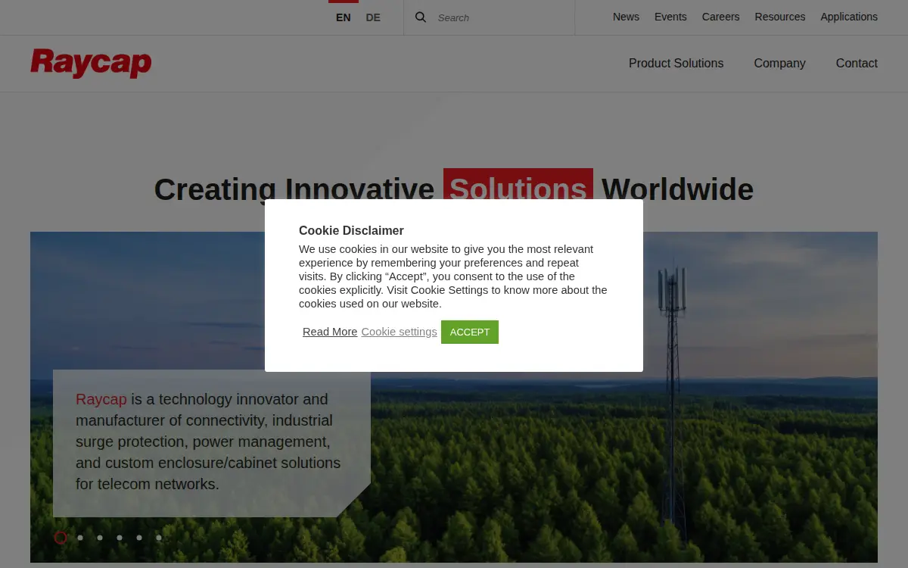The width and height of the screenshot is (908, 568).
Task: Expand the Company menu
Action: pyautogui.click(x=779, y=64)
